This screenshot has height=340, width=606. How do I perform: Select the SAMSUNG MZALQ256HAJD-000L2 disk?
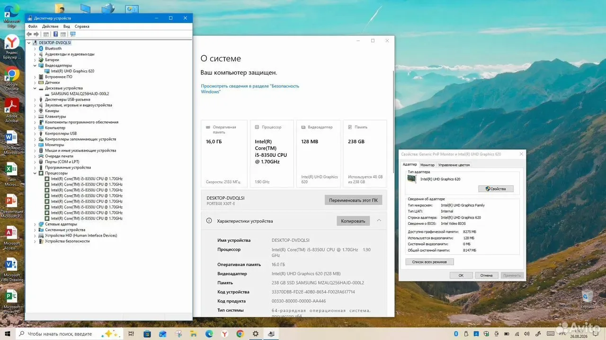pyautogui.click(x=80, y=94)
